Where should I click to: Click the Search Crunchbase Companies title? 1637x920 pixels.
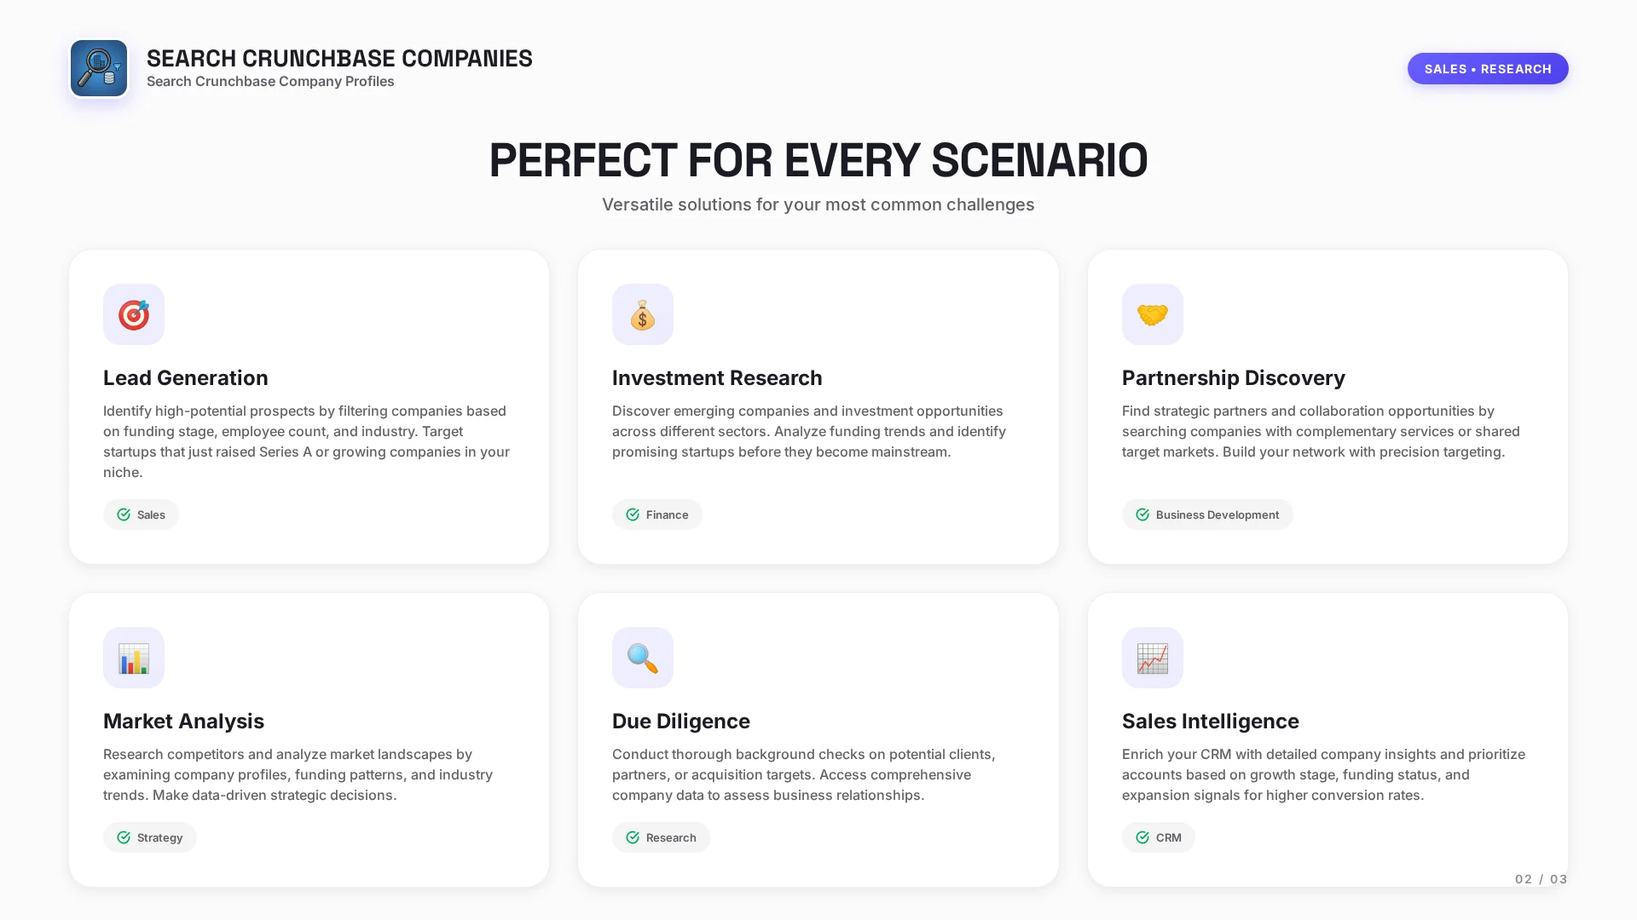coord(339,58)
